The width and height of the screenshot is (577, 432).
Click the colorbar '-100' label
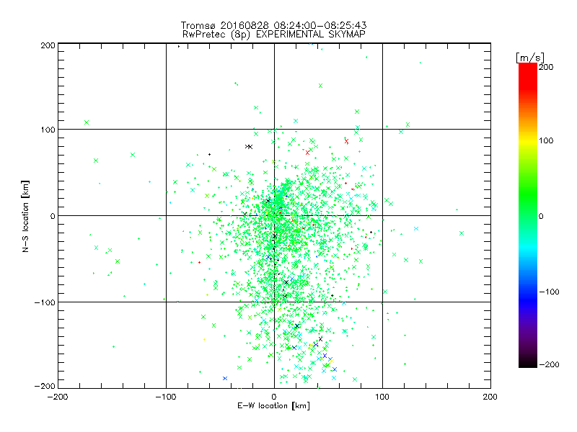coord(549,292)
